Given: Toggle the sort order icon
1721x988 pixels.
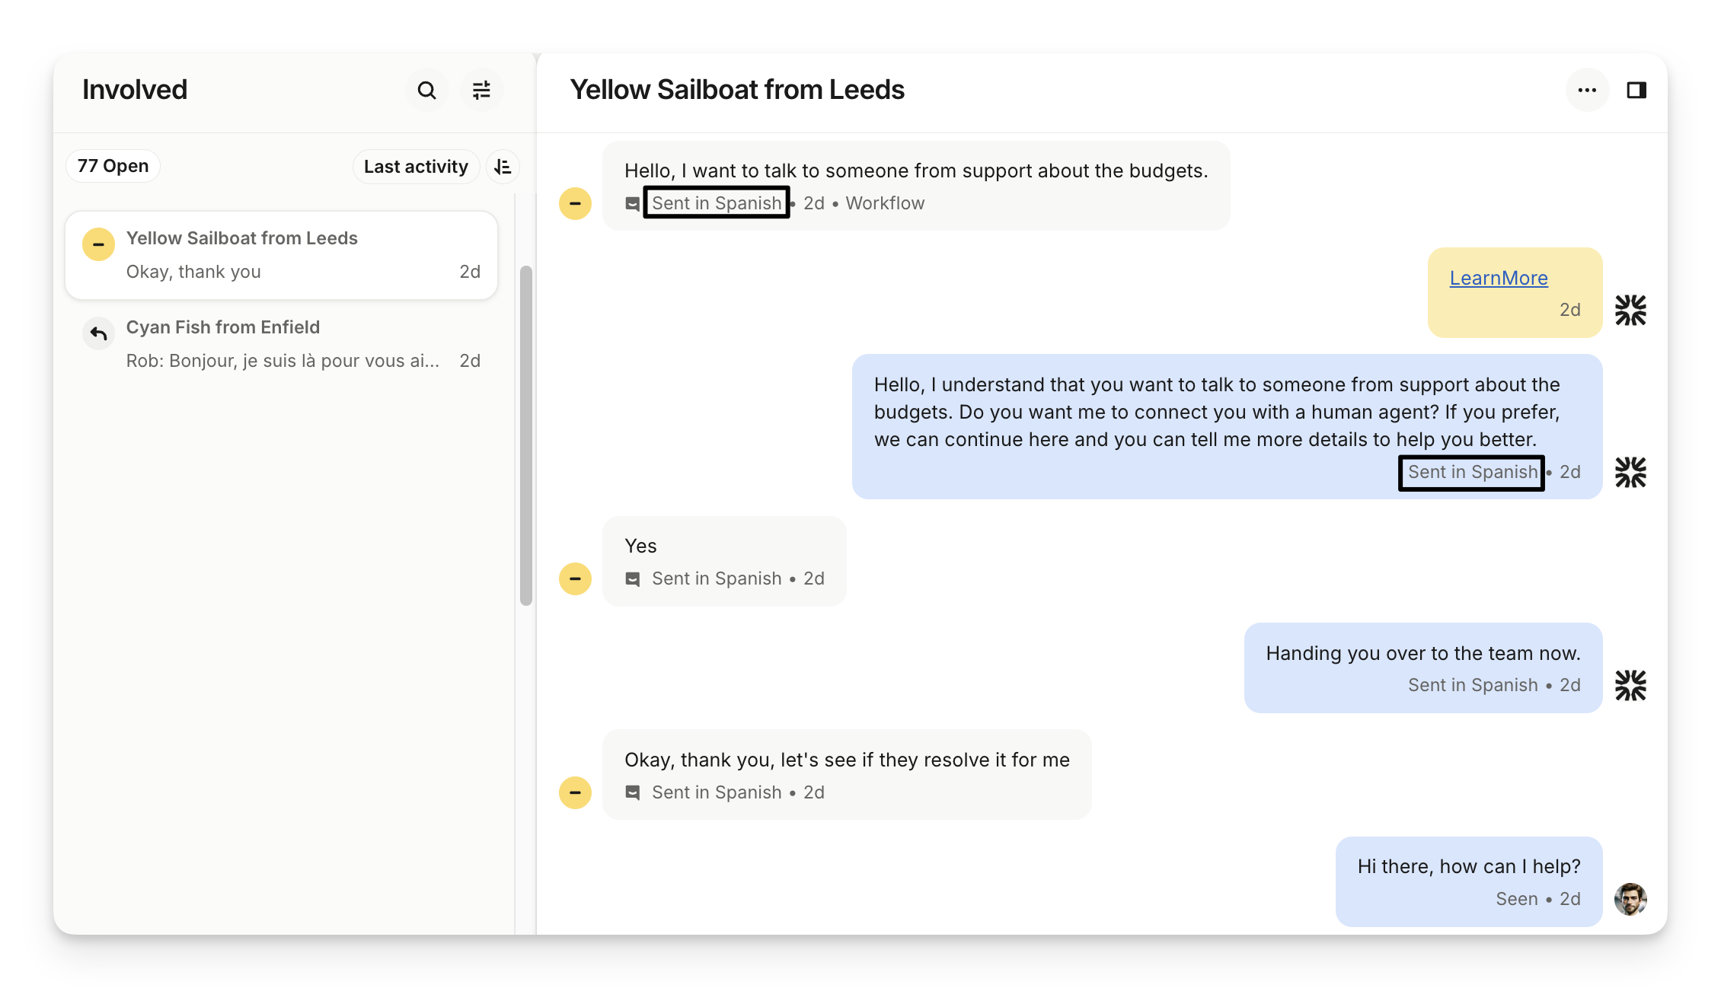Looking at the screenshot, I should [x=503, y=167].
